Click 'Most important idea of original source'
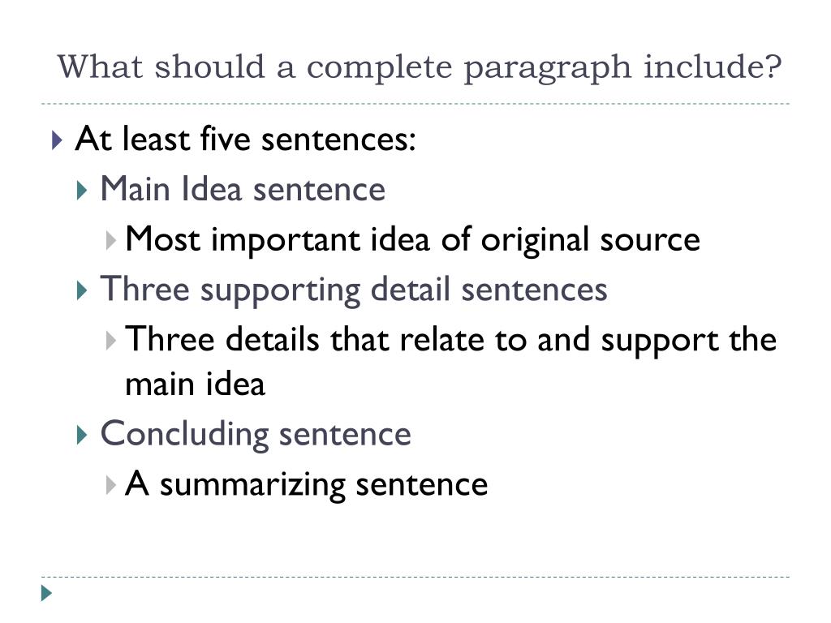This screenshot has width=831, height=623. click(412, 240)
